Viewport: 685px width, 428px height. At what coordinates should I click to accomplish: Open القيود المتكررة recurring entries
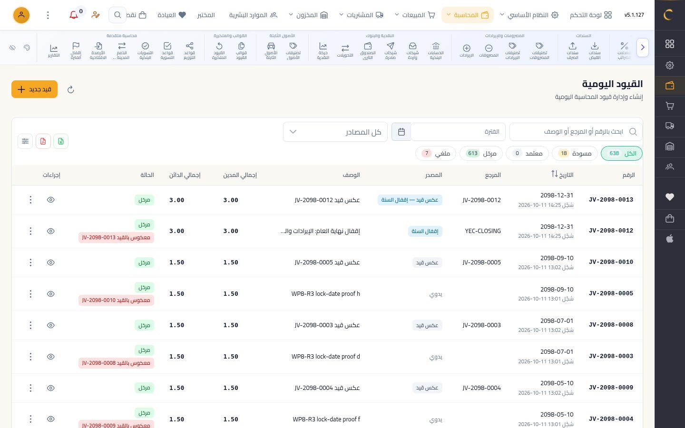click(x=219, y=50)
